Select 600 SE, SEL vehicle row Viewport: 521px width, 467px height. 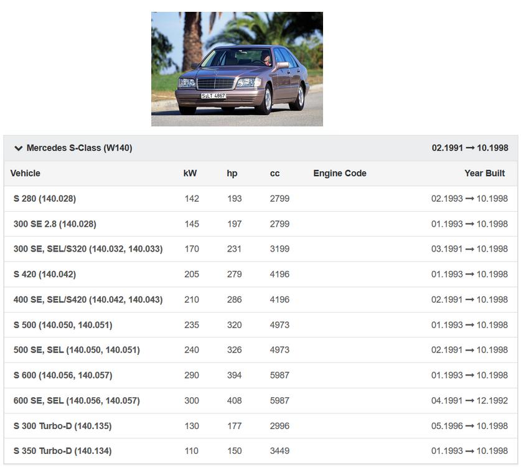[77, 400]
